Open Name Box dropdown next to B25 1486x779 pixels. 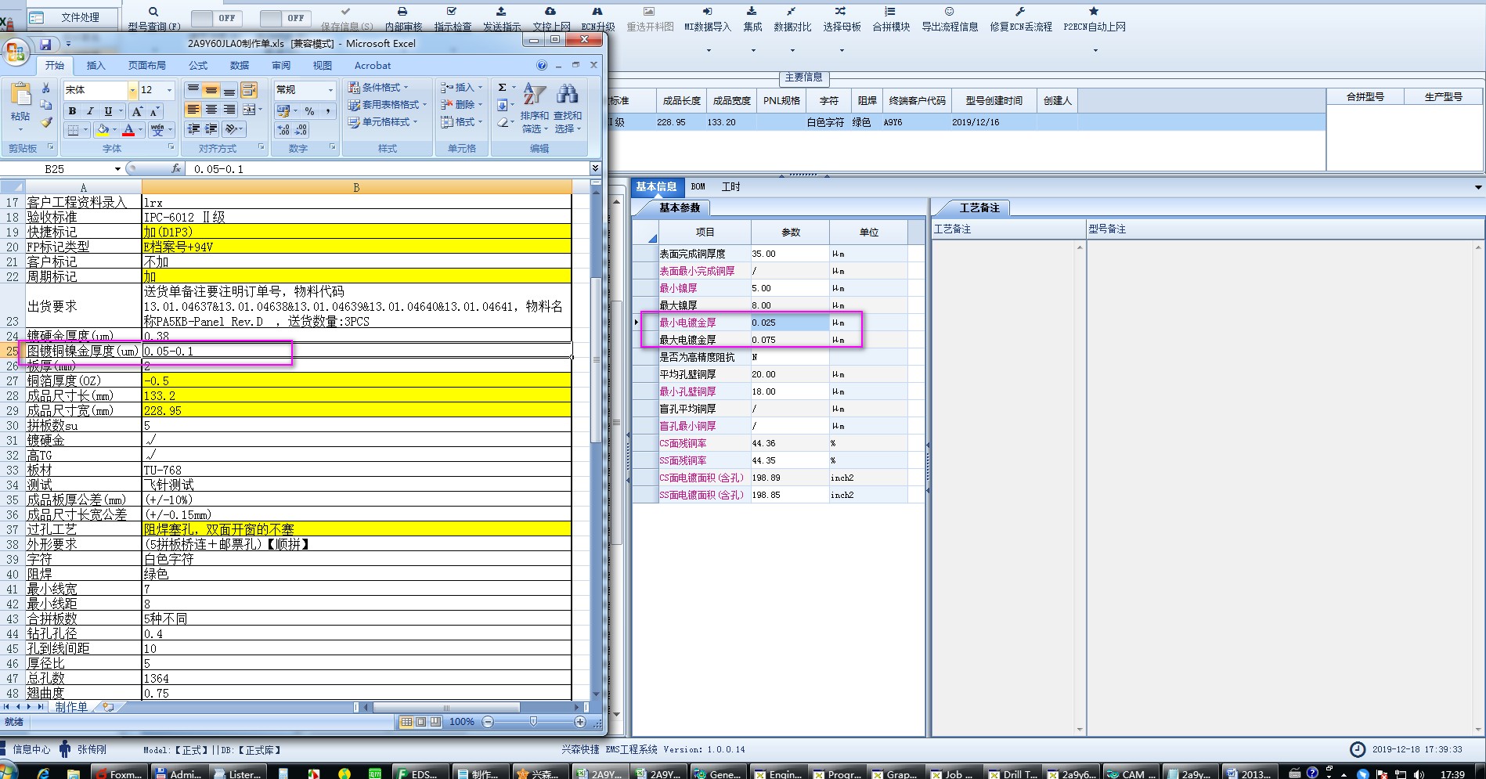click(x=117, y=169)
